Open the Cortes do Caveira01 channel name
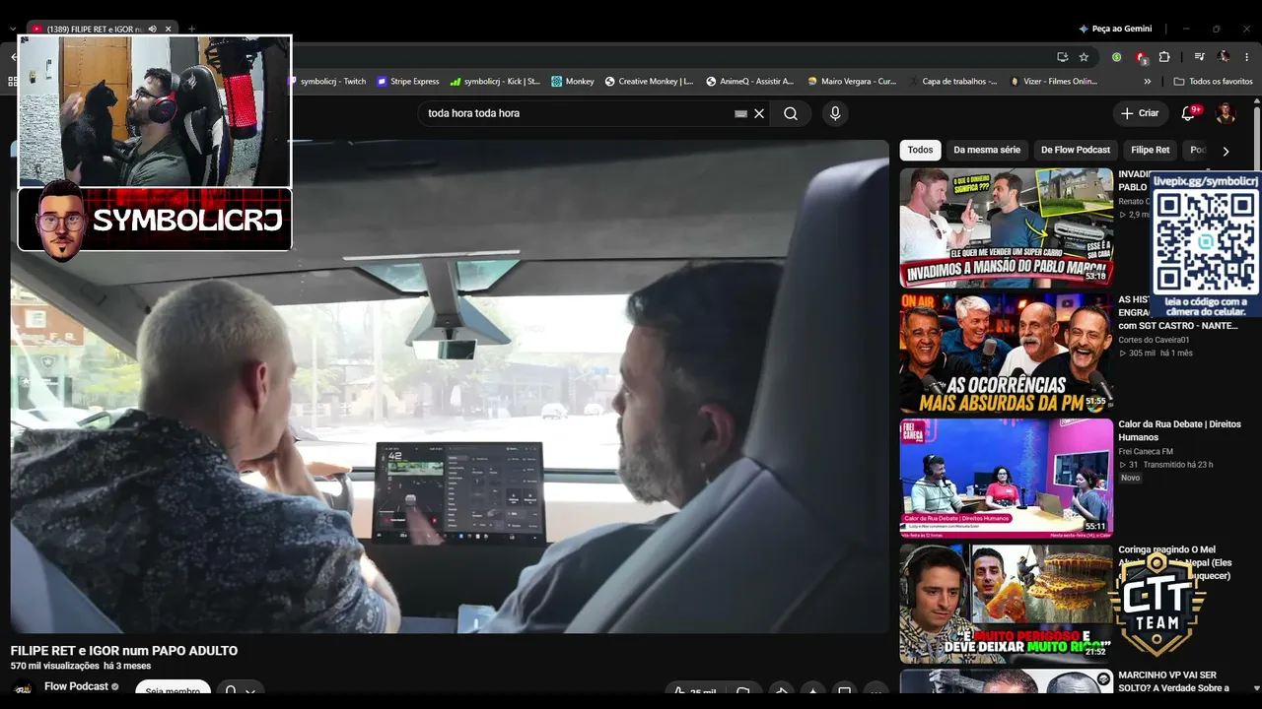 click(x=1154, y=340)
